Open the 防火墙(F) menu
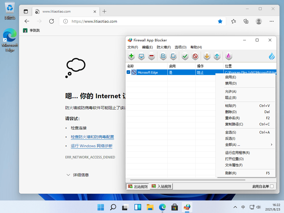Screen dimensions: 284x213 click(164, 47)
